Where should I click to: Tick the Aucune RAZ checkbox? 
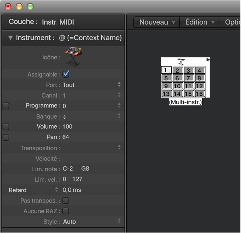click(x=66, y=211)
